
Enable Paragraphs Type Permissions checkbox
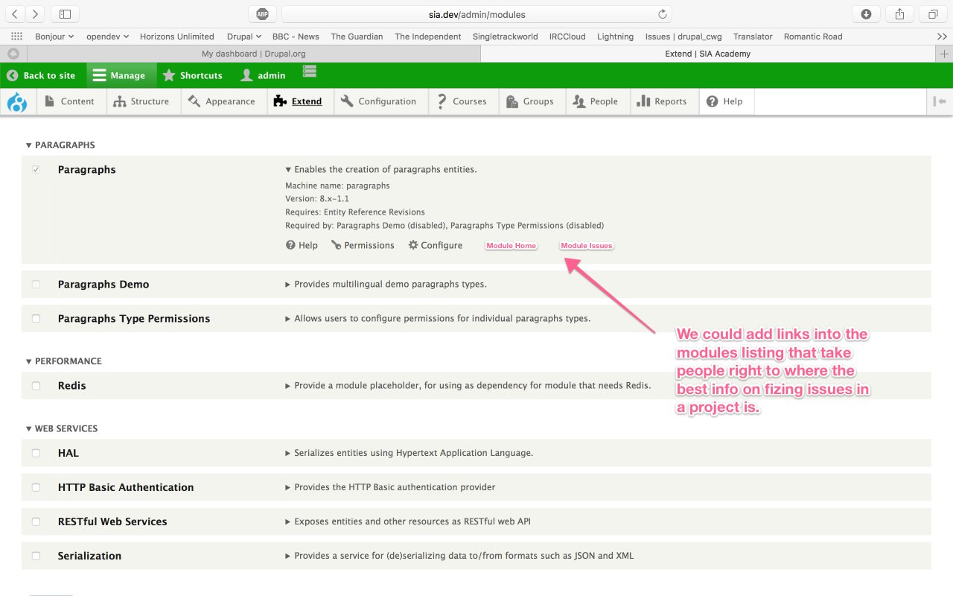36,319
